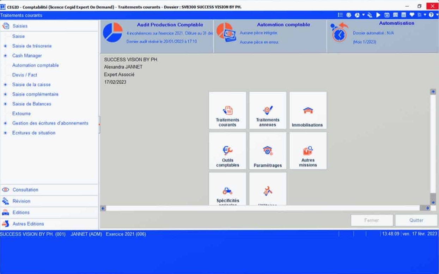The image size is (439, 274).
Task: Switch to the Consultation section
Action: (x=49, y=190)
